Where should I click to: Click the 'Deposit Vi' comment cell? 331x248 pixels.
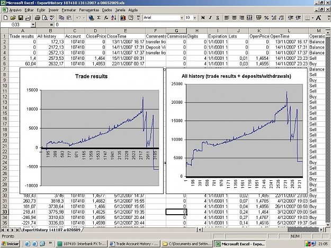coord(156,47)
